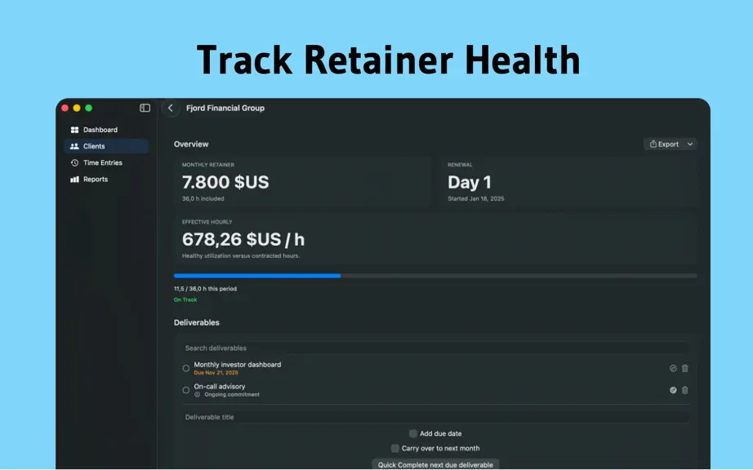
Task: Click the Overview heading
Action: coord(191,144)
